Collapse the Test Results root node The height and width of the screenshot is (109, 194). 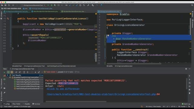(8, 75)
